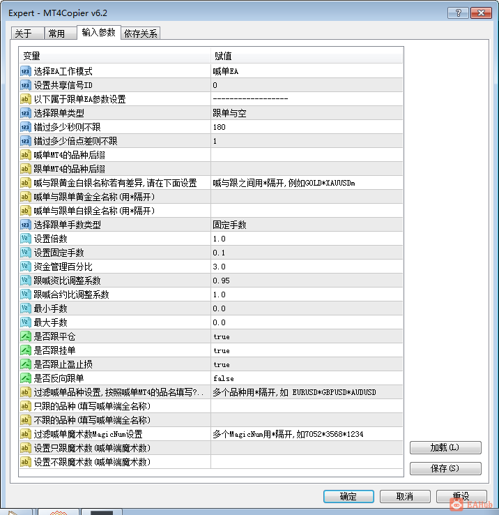Click the integer icon beside 选择跟单类型
The image size is (499, 515).
click(26, 113)
